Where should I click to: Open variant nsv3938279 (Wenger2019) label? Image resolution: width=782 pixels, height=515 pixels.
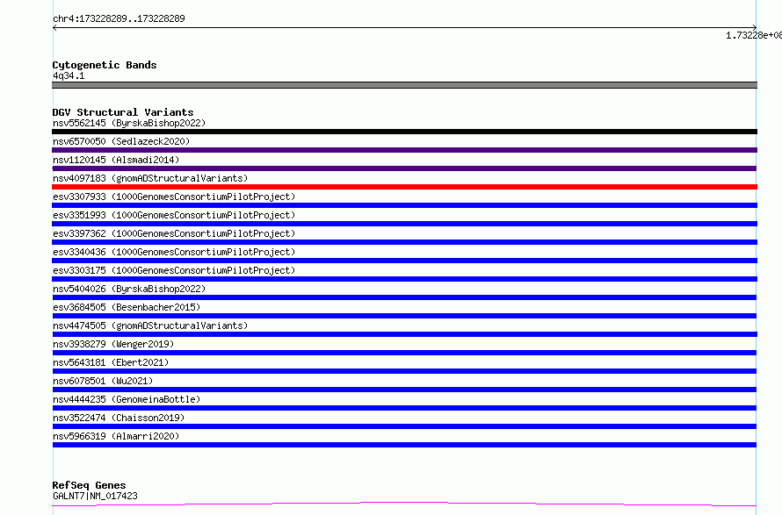pos(113,344)
